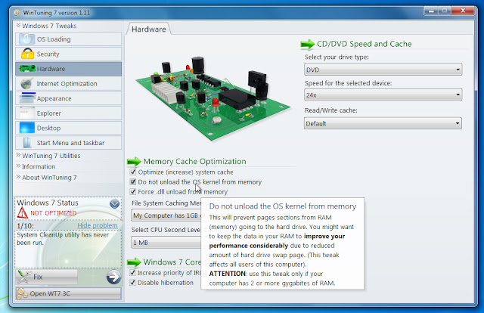This screenshot has width=484, height=313.
Task: Click the System CleanUp problem description
Action: point(63,239)
